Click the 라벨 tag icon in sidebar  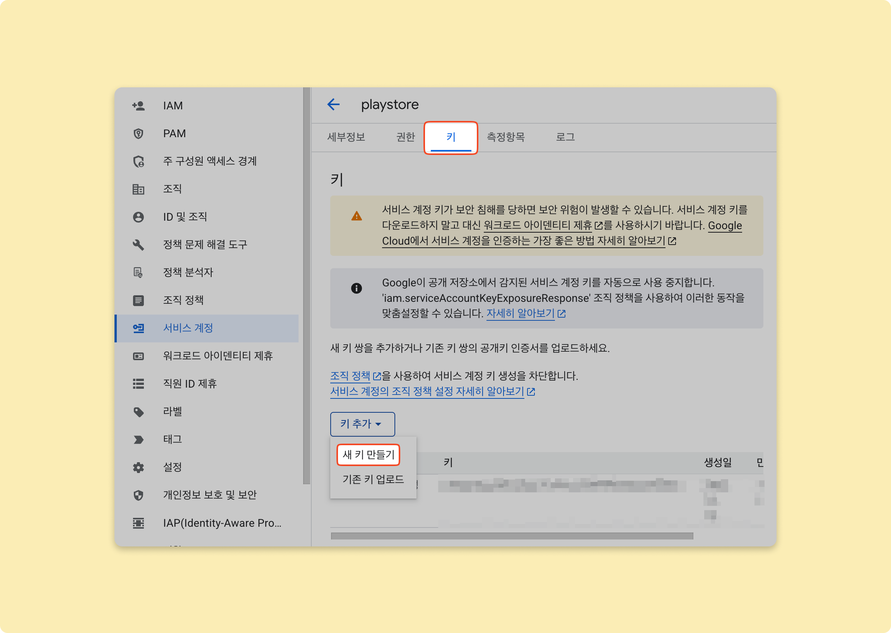click(138, 412)
